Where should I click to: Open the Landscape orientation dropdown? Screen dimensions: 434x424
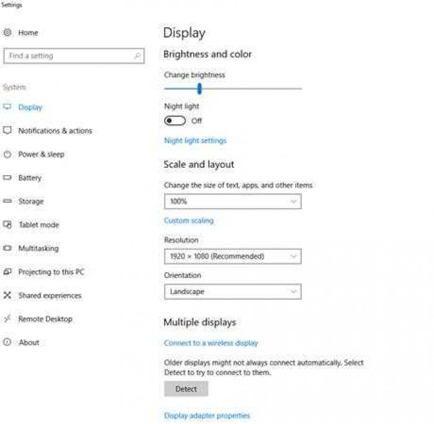click(x=232, y=292)
